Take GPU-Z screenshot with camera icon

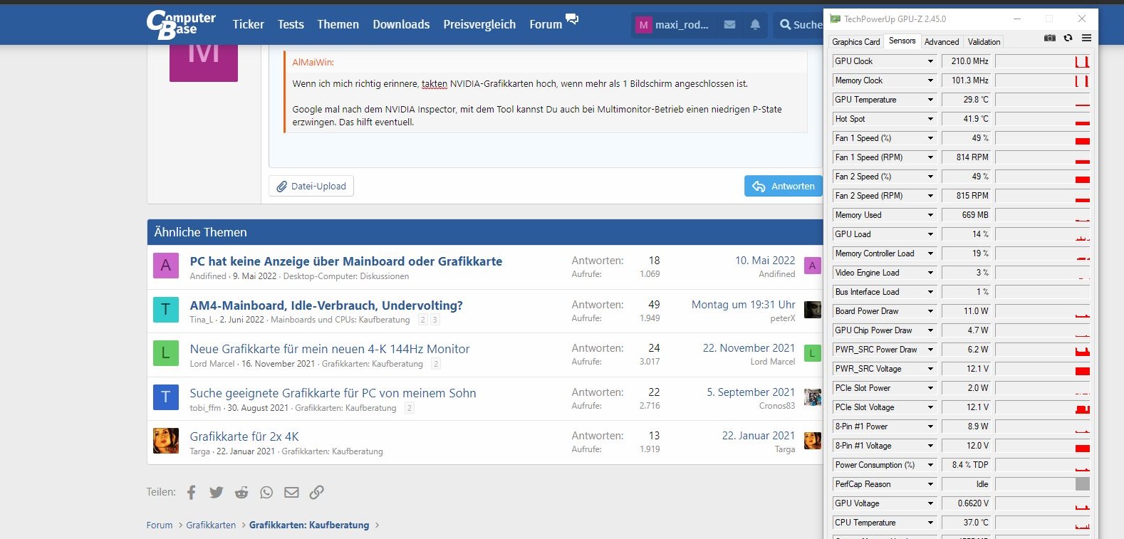(1050, 38)
